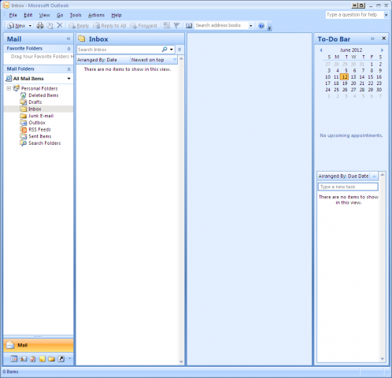Click the Arranged By: Due Date header

point(344,176)
